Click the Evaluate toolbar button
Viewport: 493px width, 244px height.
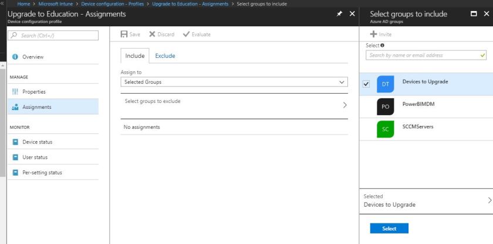tap(197, 35)
